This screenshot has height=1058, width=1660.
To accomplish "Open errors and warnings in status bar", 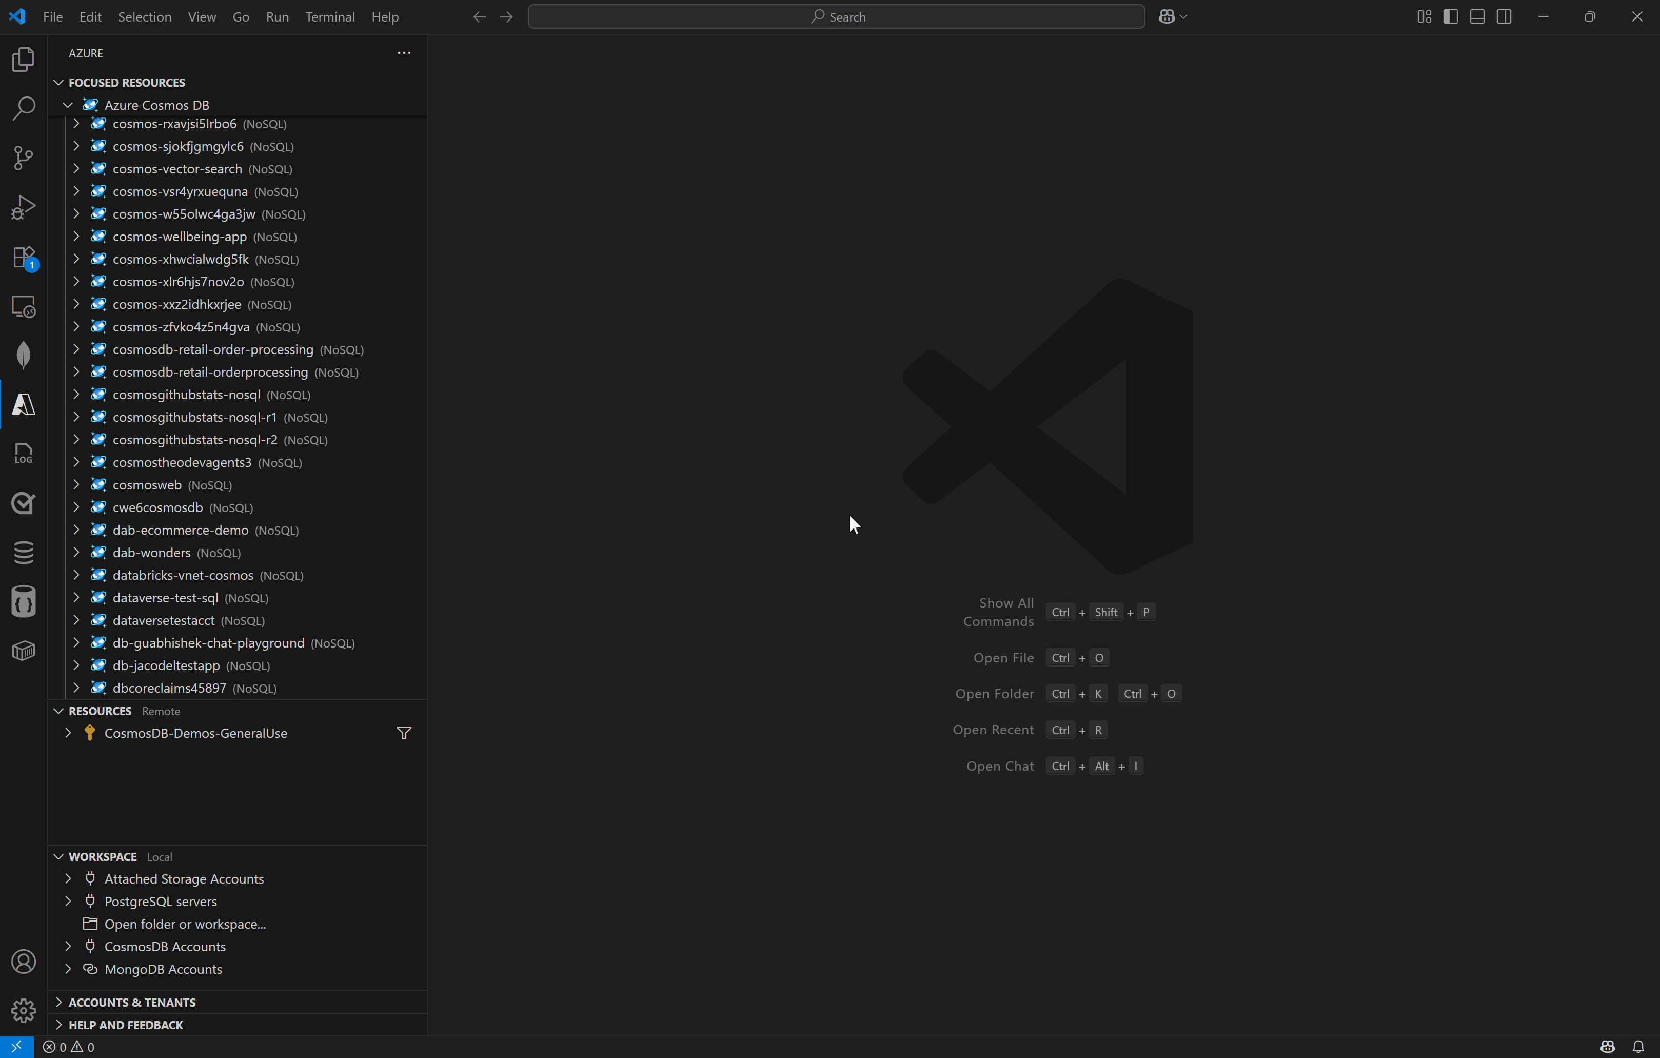I will (x=69, y=1047).
